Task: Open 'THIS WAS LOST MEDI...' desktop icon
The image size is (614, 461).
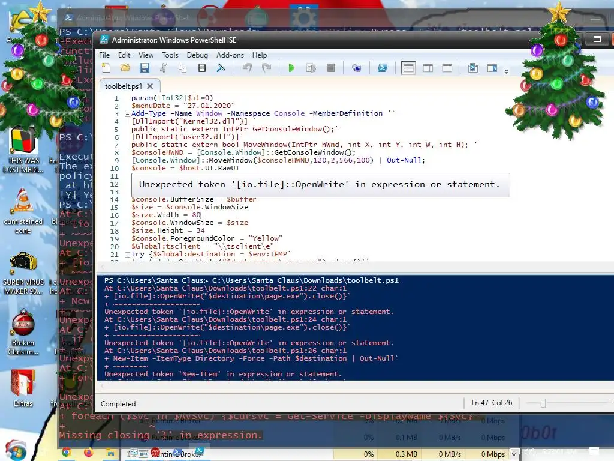Action: (23, 150)
